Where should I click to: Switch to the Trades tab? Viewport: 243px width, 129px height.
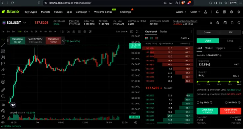pyautogui.click(x=163, y=32)
